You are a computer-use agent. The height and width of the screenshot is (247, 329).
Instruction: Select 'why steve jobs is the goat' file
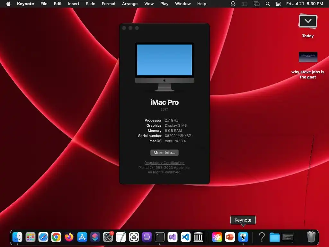pos(308,65)
